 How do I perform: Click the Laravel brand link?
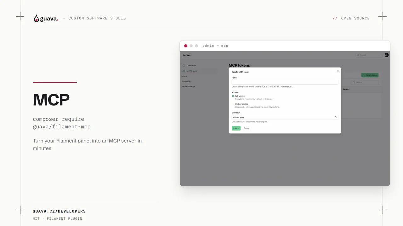pos(187,55)
